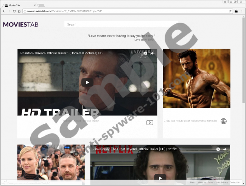Open the About us footer link
Image resolution: width=246 pixels, height=186 pixels.
coord(202,182)
